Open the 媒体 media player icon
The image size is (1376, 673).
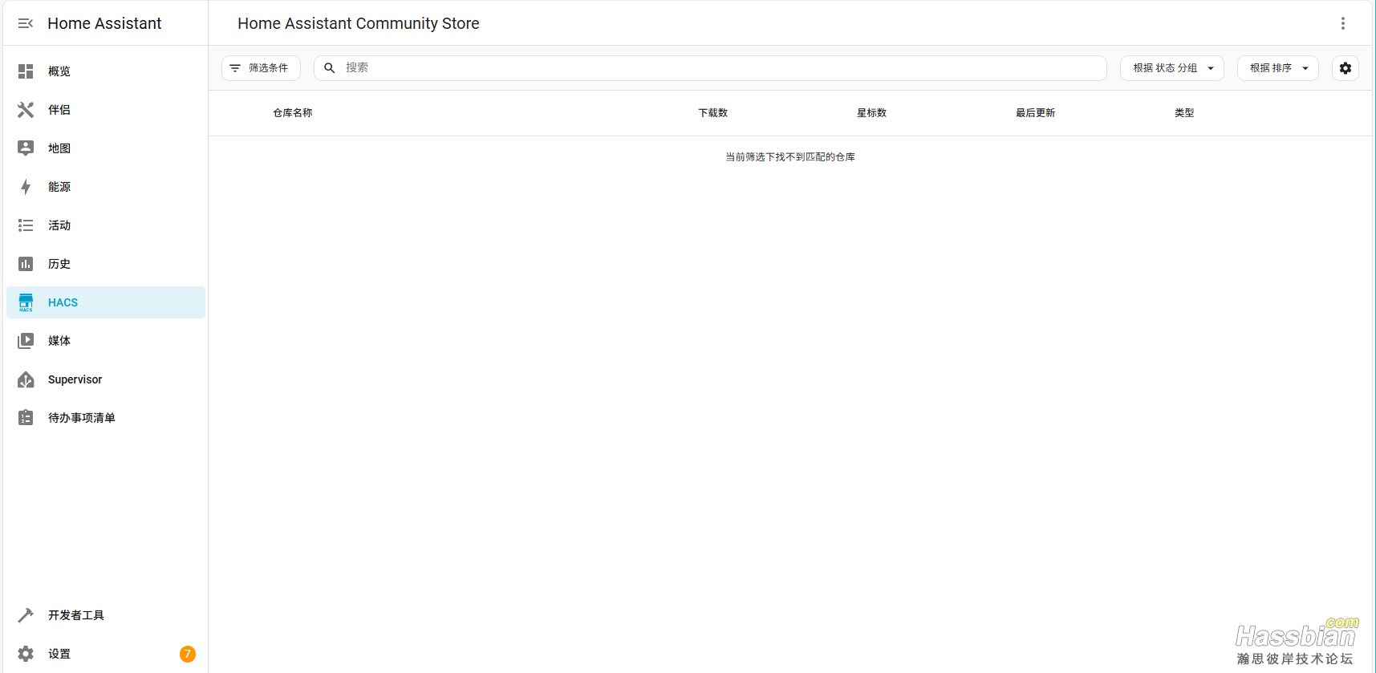(26, 341)
